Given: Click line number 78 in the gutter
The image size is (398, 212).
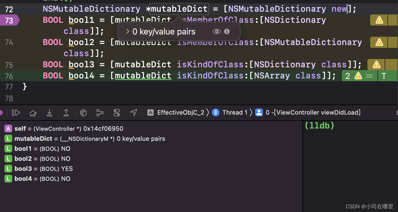Looking at the screenshot, I should pos(9,98).
